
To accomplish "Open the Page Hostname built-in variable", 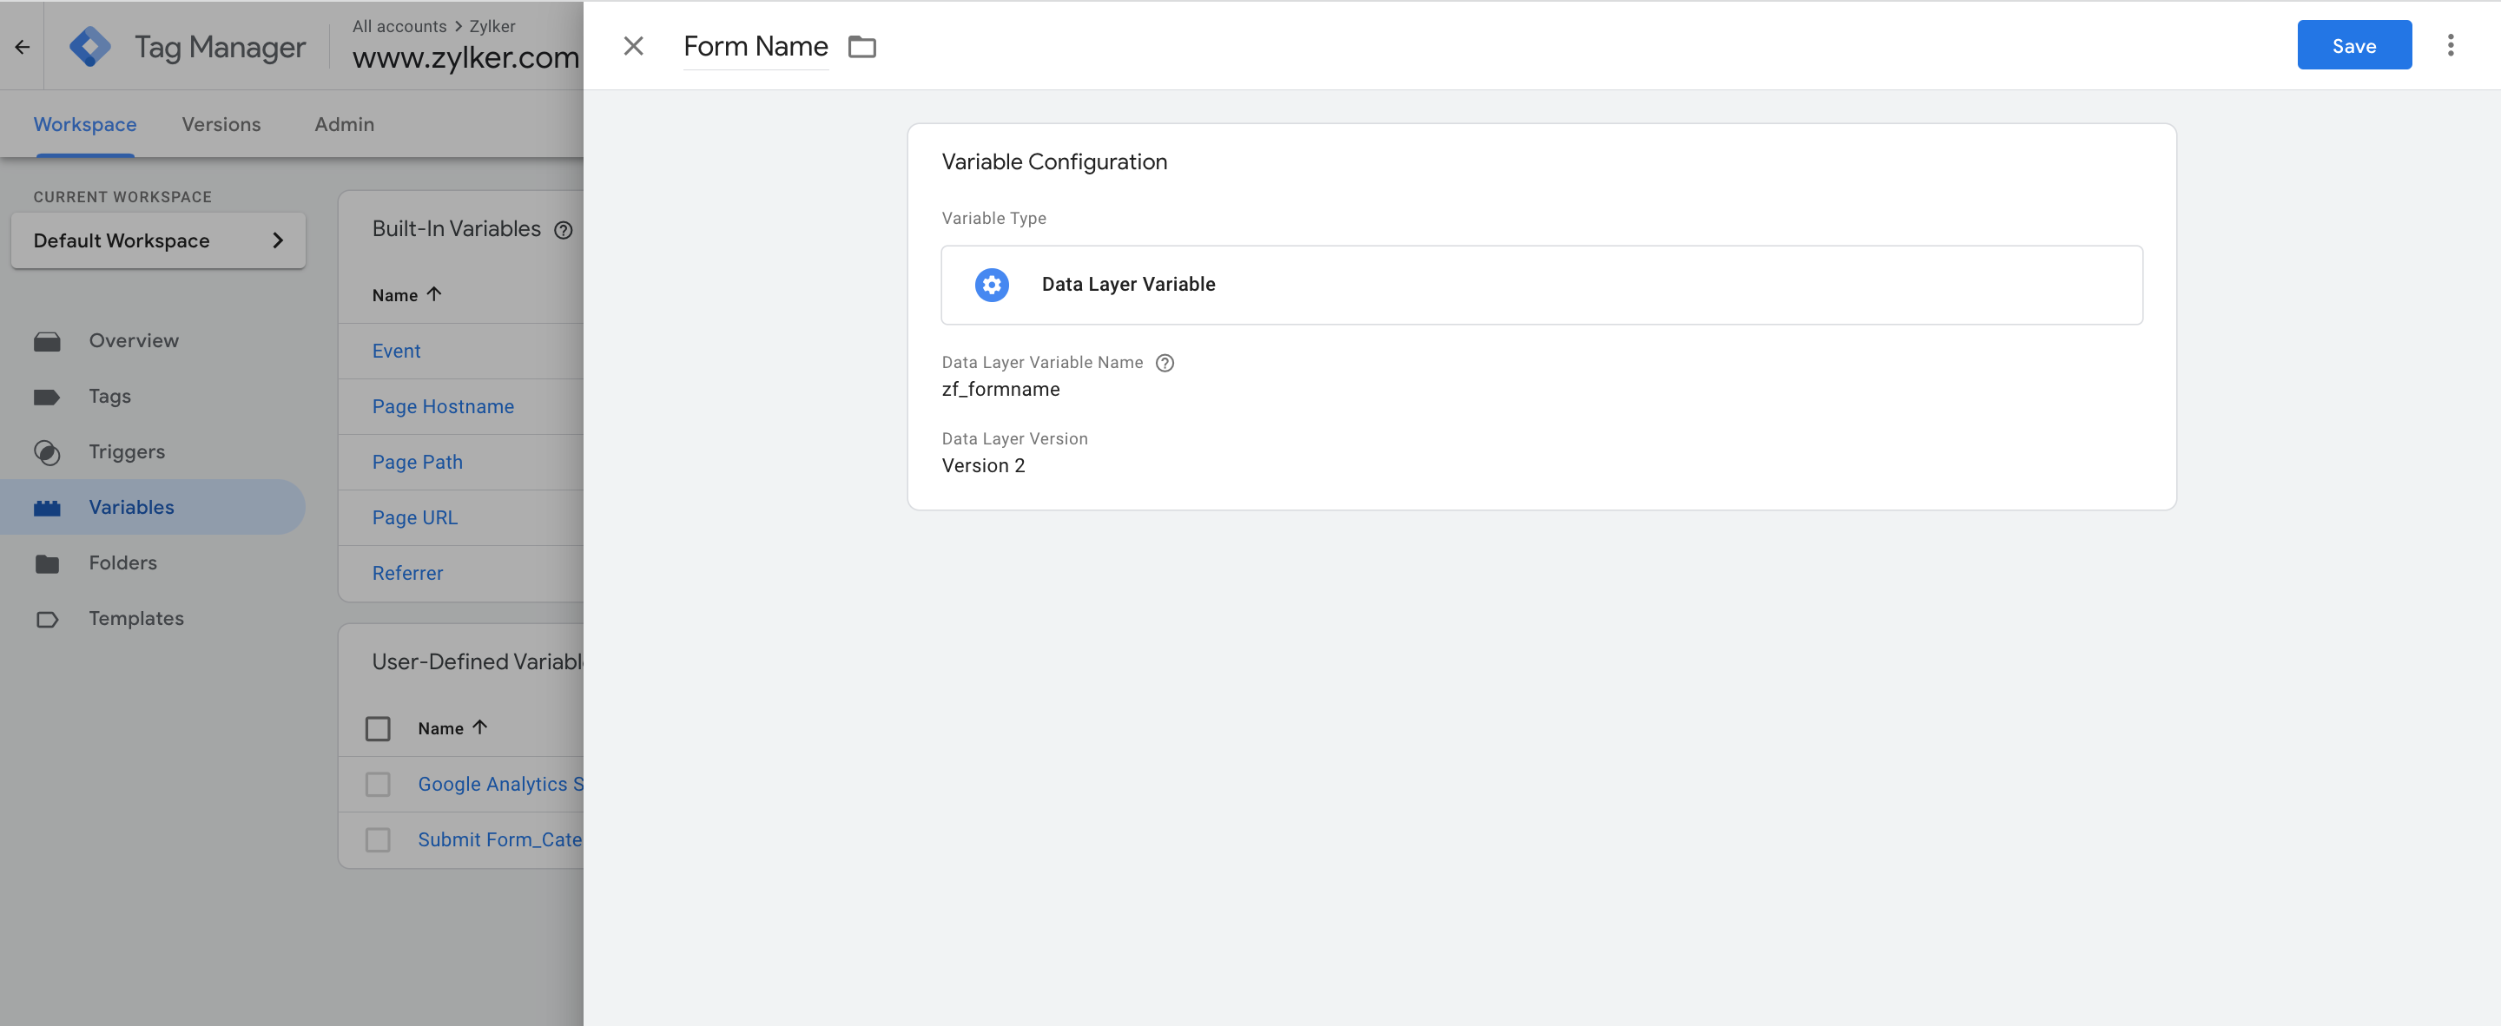I will coord(443,405).
